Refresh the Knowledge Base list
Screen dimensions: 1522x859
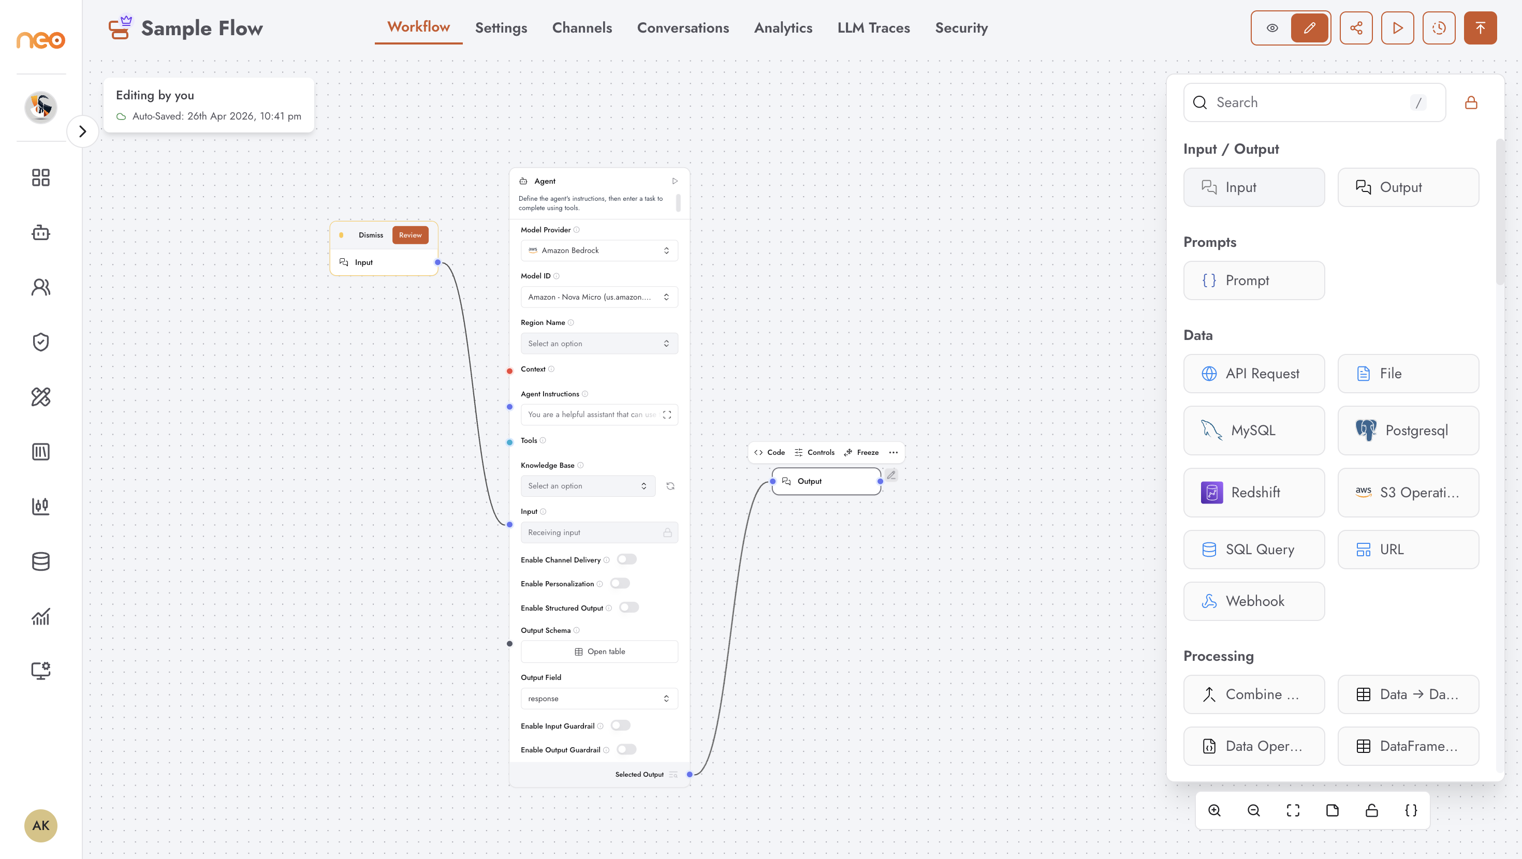[670, 485]
